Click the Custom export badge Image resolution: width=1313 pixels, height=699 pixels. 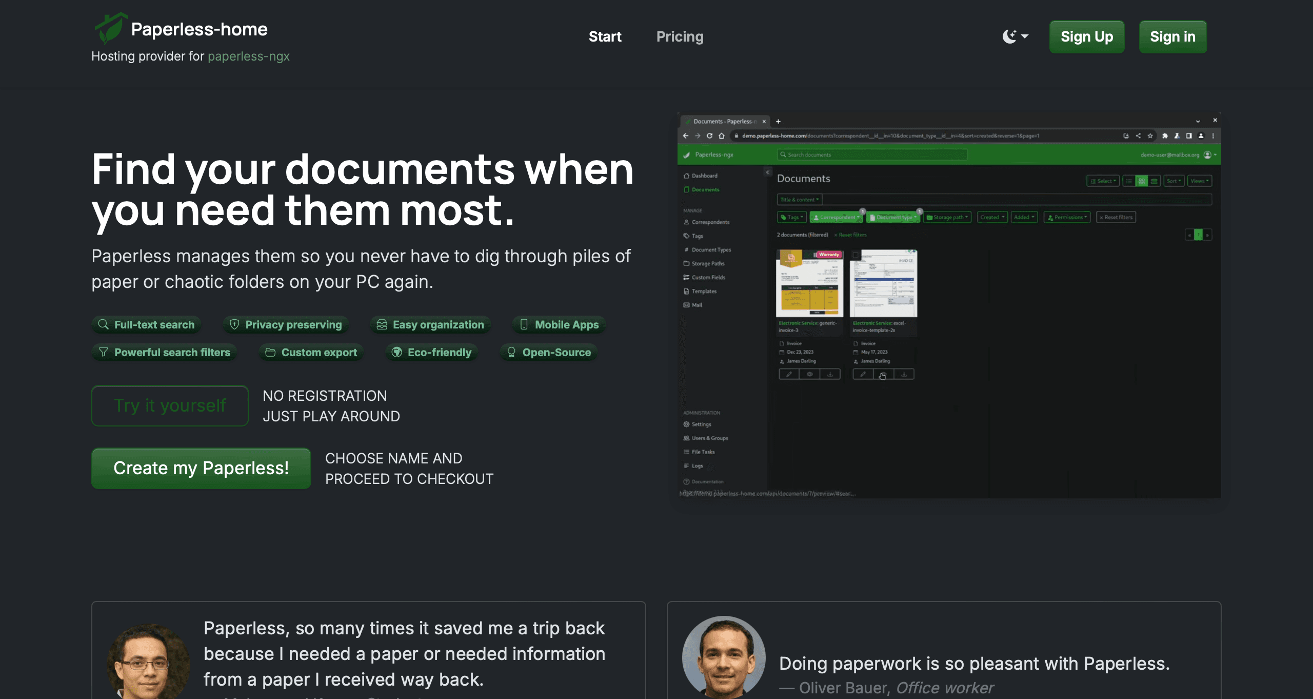pos(311,352)
